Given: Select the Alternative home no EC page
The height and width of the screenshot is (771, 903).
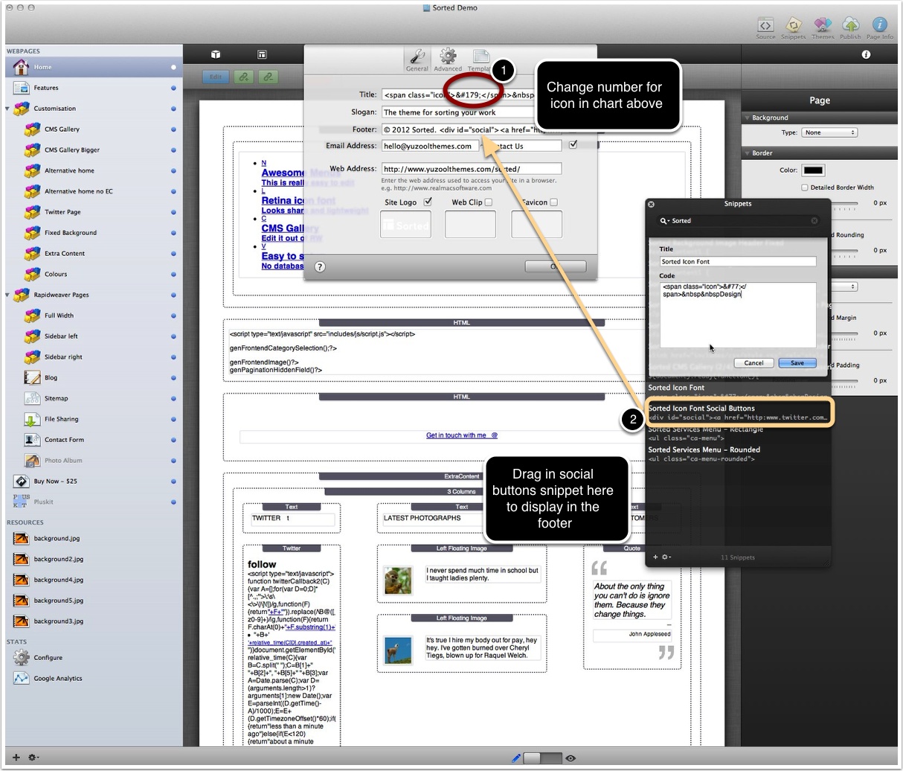Looking at the screenshot, I should click(x=78, y=191).
